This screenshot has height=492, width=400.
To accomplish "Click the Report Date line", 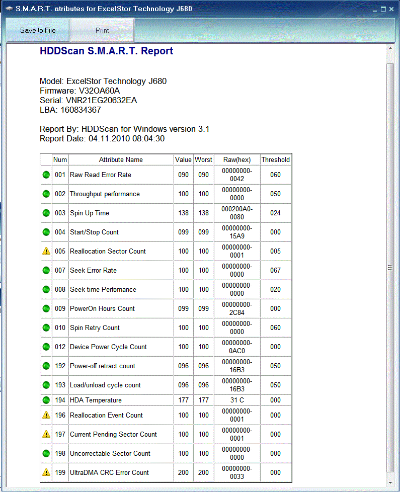I will point(102,139).
